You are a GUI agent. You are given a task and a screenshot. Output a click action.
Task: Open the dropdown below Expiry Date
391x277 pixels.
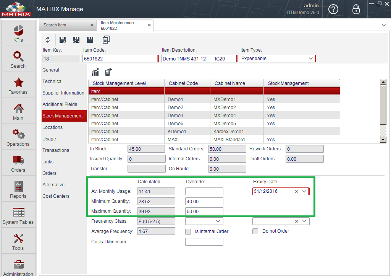point(304,221)
